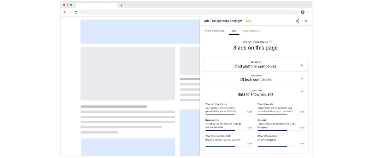
Task: Click 'All other reasons' description text
Action: point(266,140)
